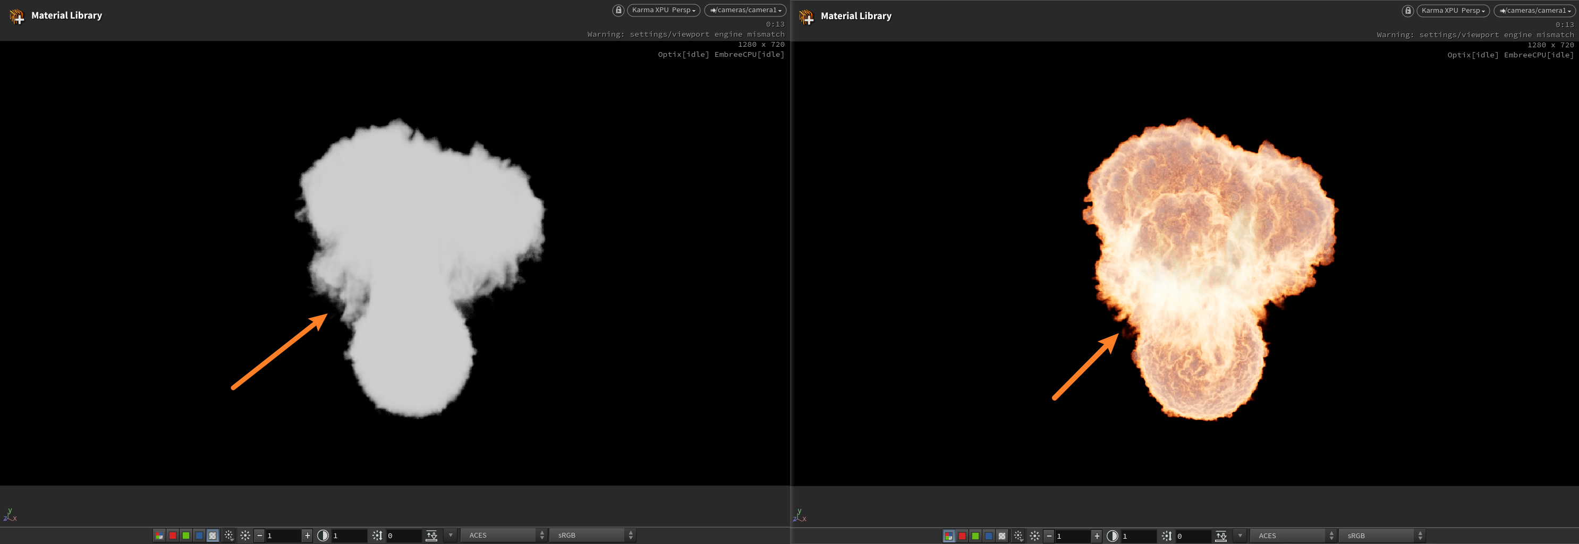Click the contrast half-circle icon in right viewport
This screenshot has height=544, width=1579.
[x=1113, y=536]
